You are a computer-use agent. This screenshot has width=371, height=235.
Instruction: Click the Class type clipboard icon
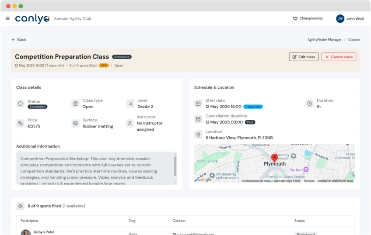pos(75,104)
